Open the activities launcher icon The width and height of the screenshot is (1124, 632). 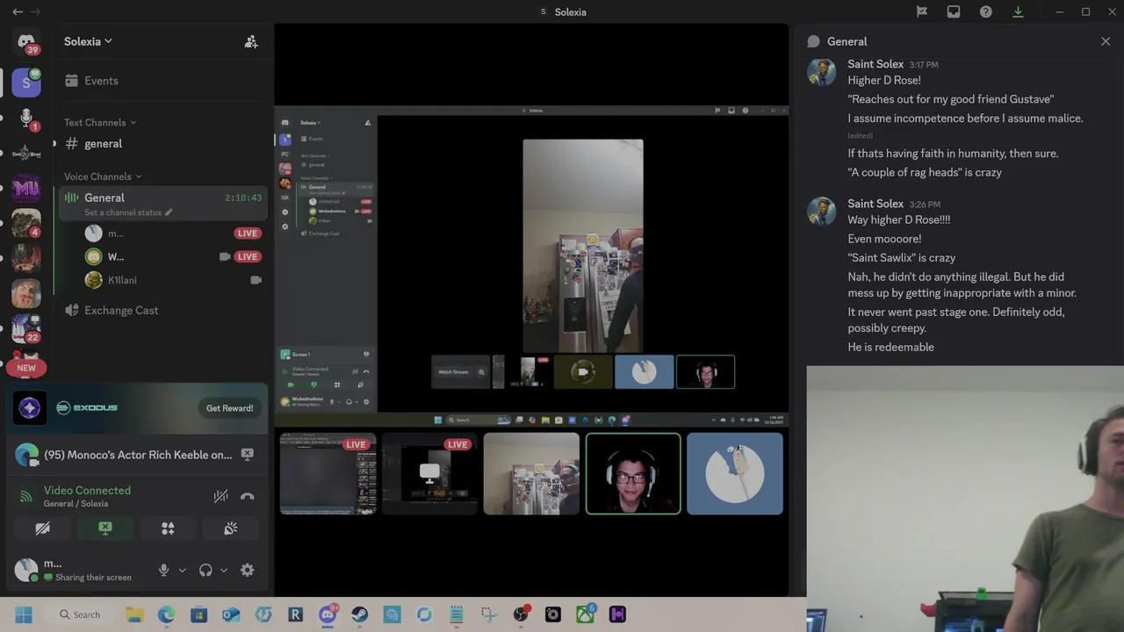[168, 528]
